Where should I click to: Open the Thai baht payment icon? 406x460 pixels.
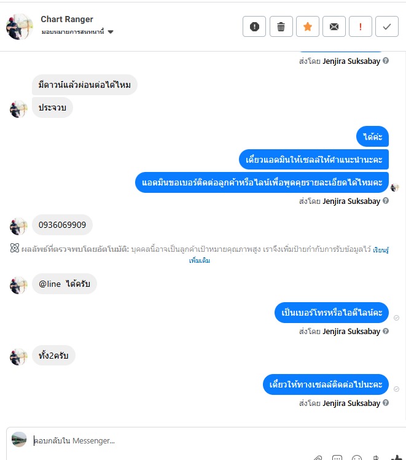(376, 458)
